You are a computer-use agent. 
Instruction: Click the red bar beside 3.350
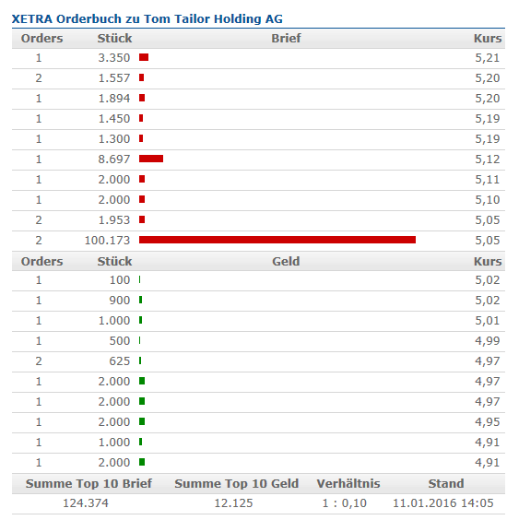[144, 57]
